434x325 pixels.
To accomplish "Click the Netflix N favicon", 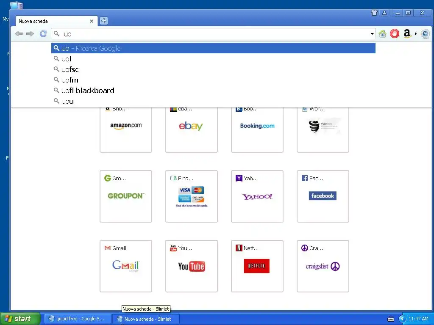I will click(x=239, y=248).
